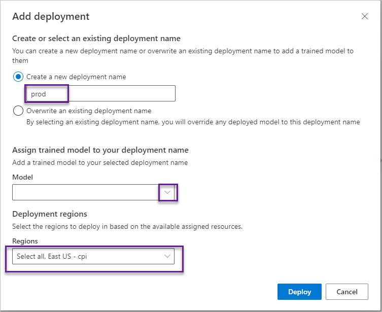Click the Regions field label
This screenshot has height=312, width=382.
click(x=25, y=241)
